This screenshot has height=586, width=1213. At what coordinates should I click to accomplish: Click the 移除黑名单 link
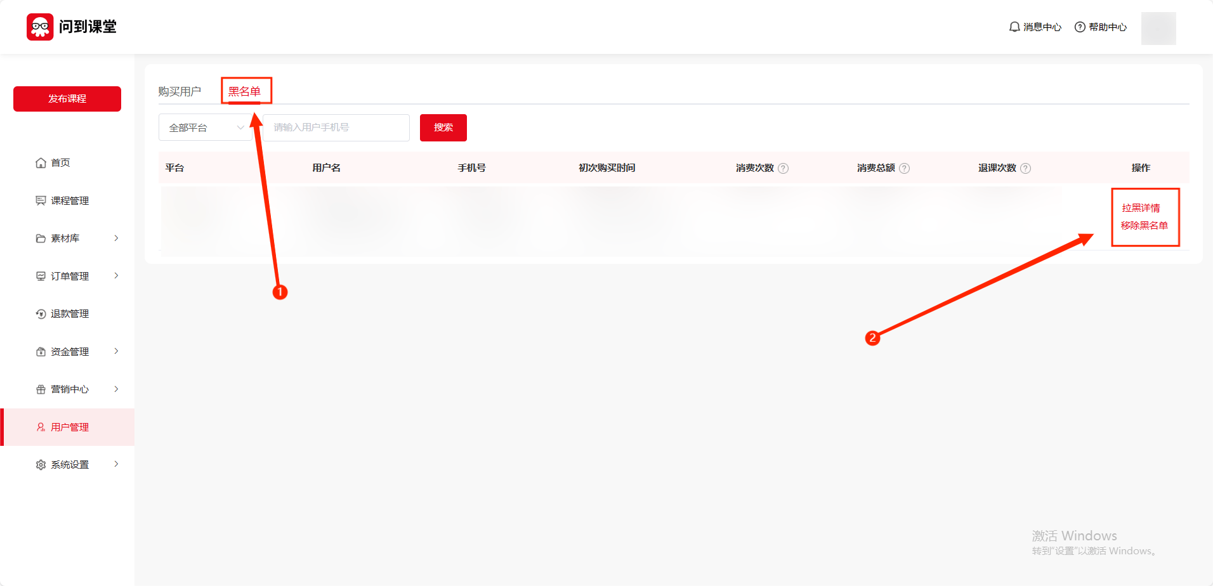[1144, 225]
